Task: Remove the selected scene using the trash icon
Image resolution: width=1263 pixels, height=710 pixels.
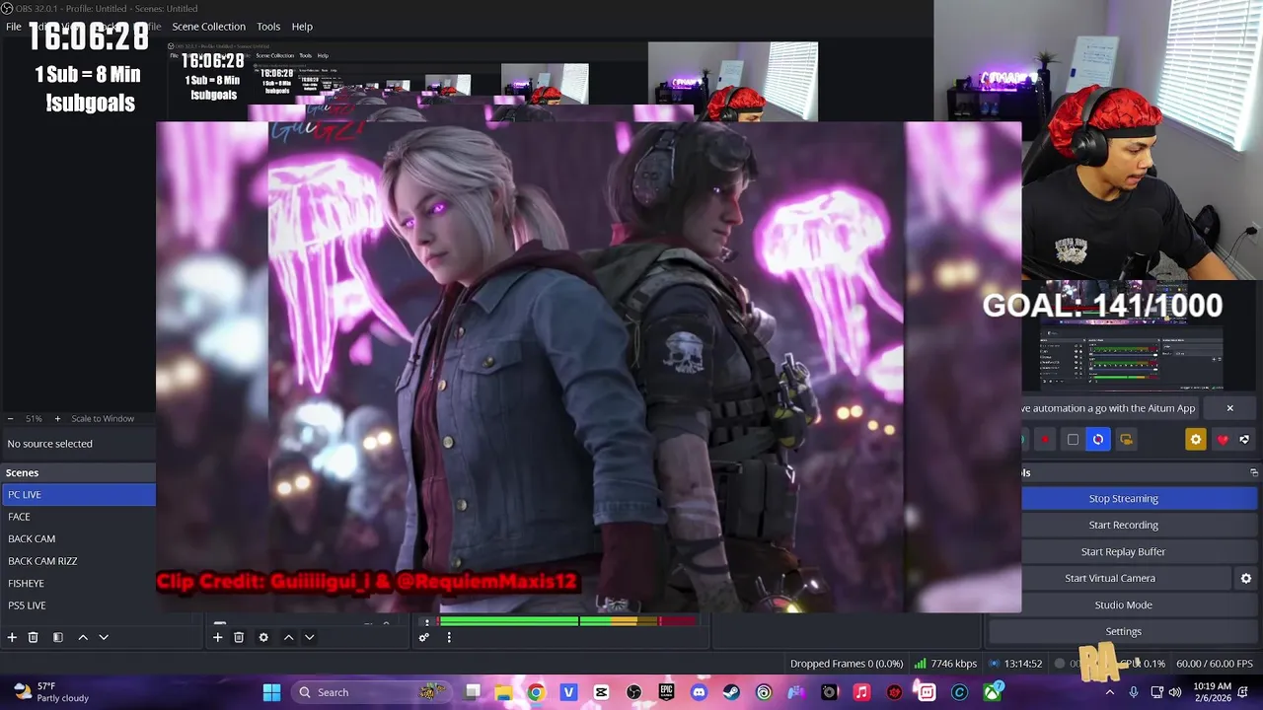Action: (33, 638)
